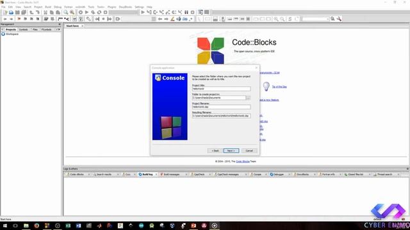
Task: Open the File menu
Action: 3,7
